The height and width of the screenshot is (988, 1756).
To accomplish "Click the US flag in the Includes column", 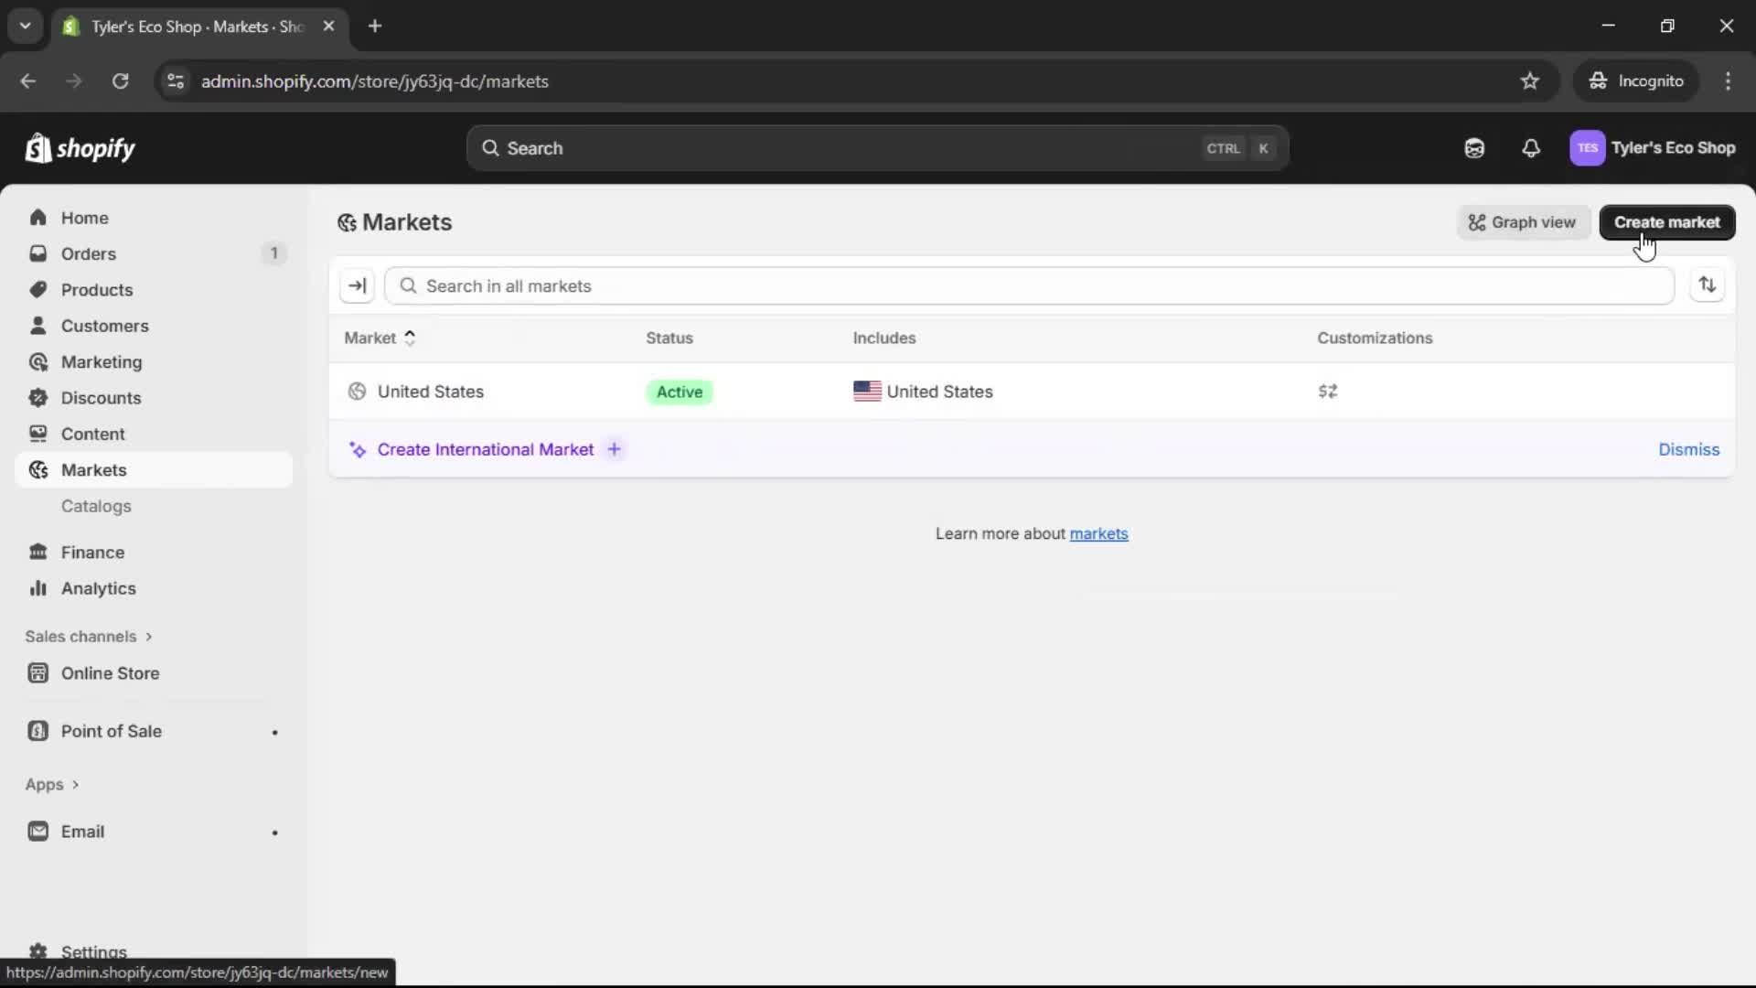I will (867, 392).
